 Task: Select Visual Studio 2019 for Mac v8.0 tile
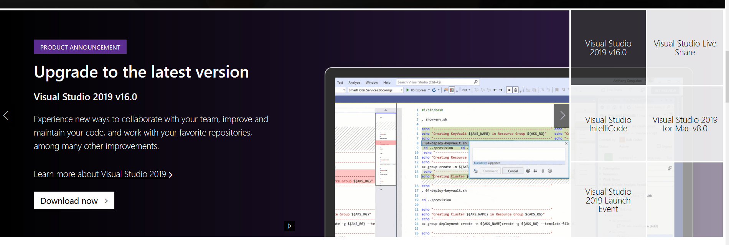pos(685,124)
